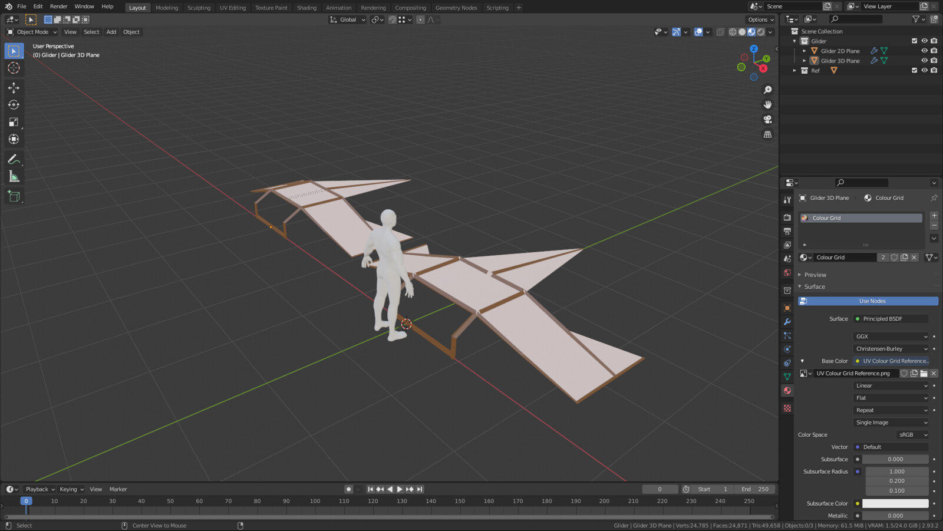Uncheck the Ref collection checkbox

pos(915,71)
